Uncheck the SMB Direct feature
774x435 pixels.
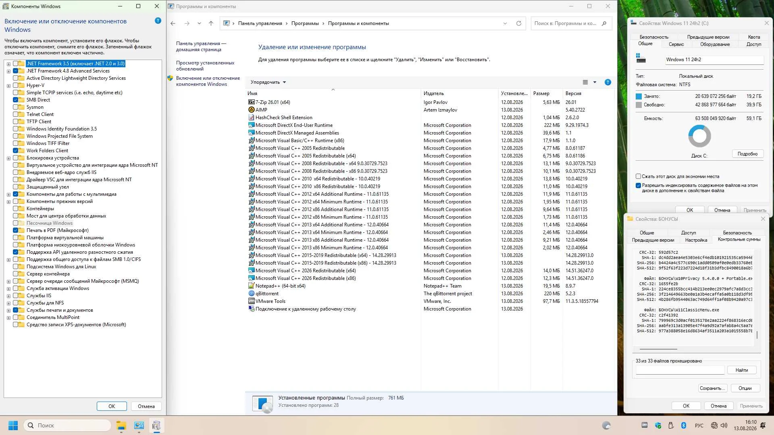(15, 100)
